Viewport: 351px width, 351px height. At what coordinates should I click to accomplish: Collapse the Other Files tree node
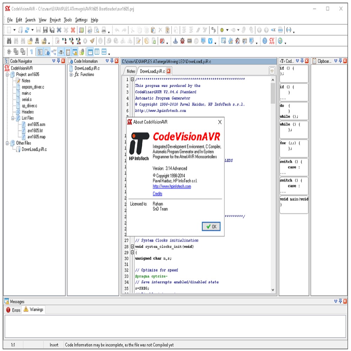[x=7, y=143]
